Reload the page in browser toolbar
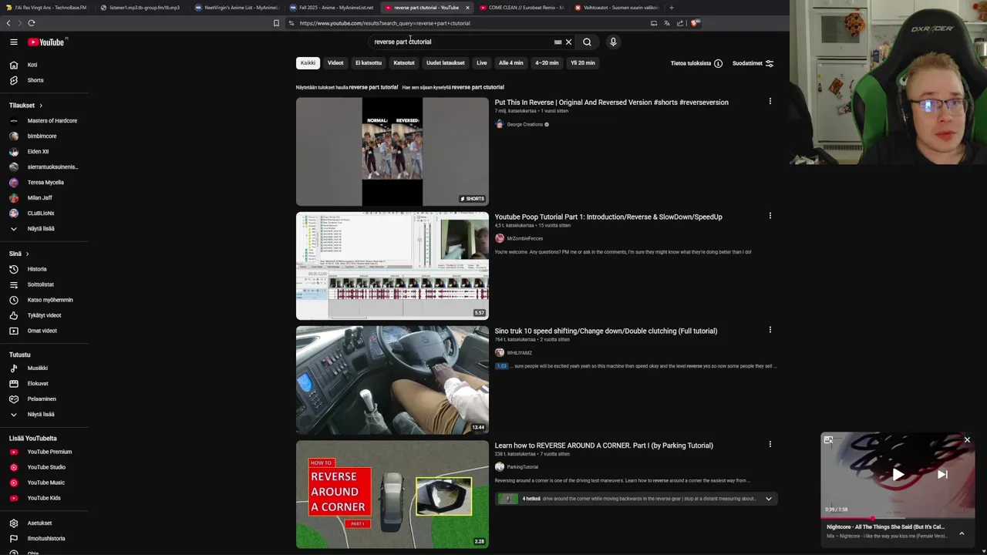987x555 pixels. coord(32,23)
